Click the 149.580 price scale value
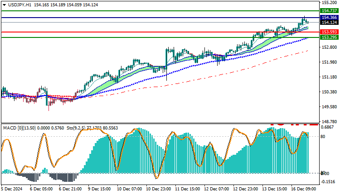The height and width of the screenshot is (194, 340). point(330,107)
